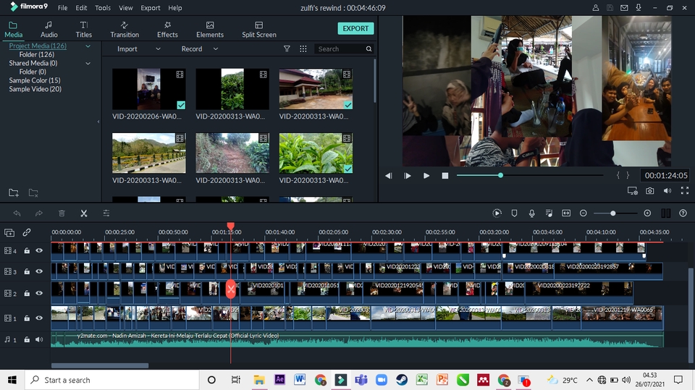Toggle visibility eye on track 2
The height and width of the screenshot is (390, 695).
39,293
